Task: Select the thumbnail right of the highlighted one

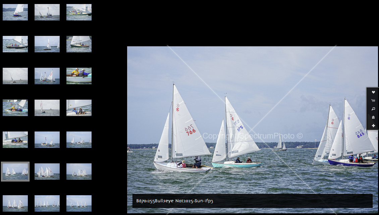Action: tap(47, 171)
